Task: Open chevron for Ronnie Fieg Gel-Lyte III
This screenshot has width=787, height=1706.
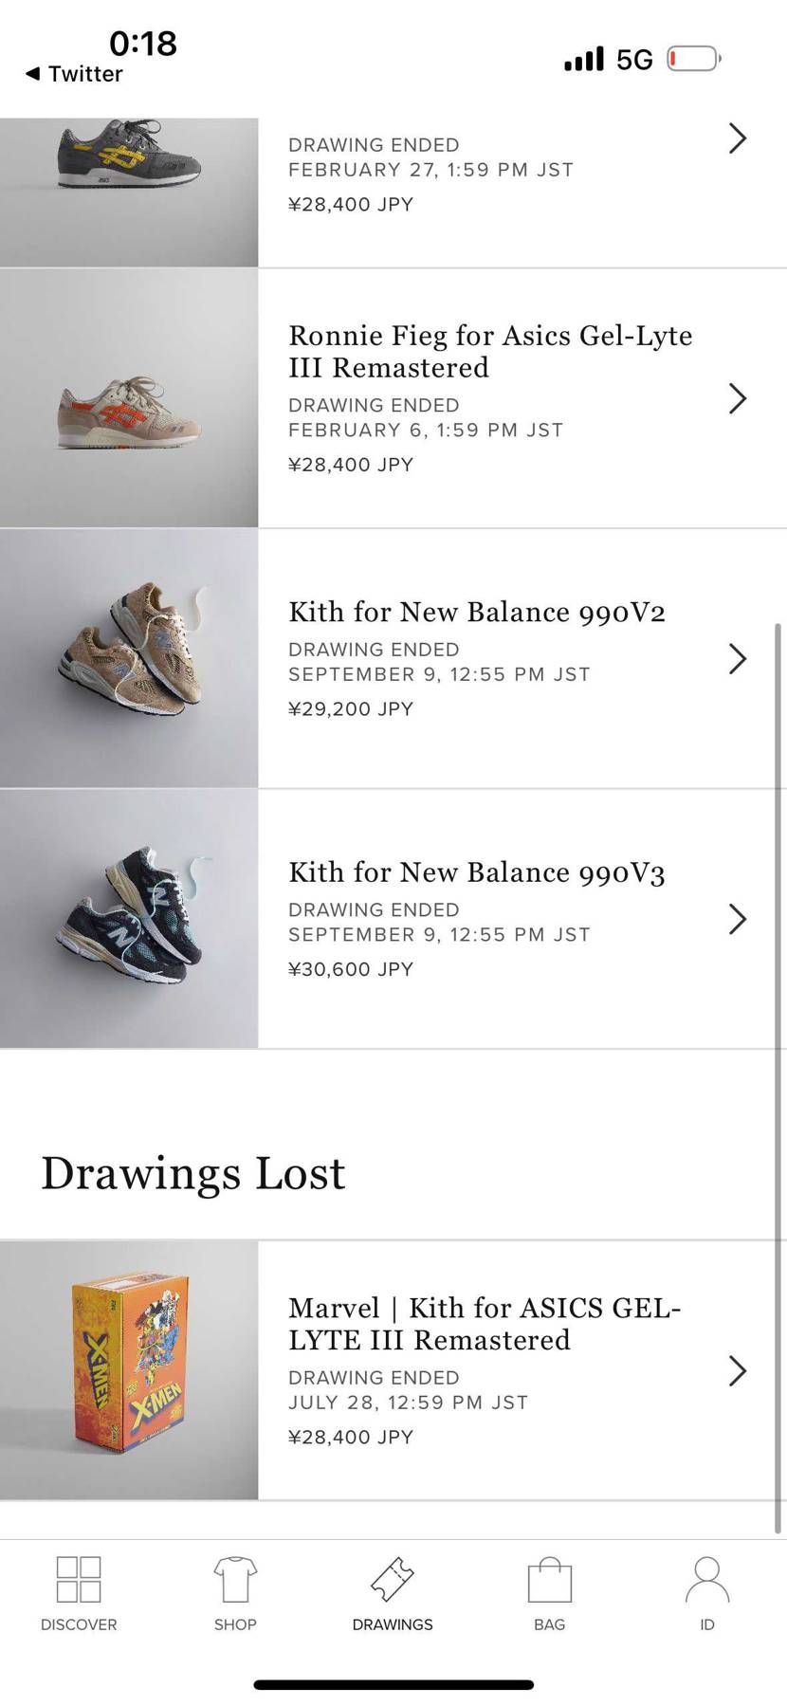Action: 738,398
